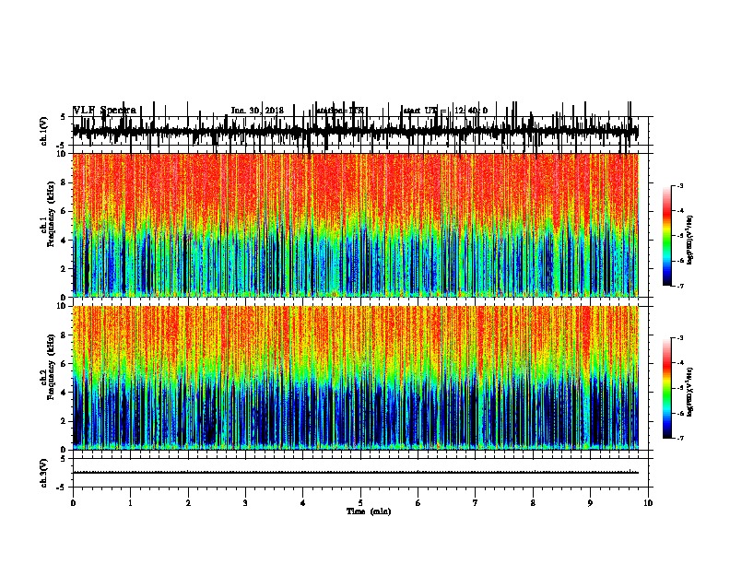Click the ch.2 colorbar log(PSD) label

[x=690, y=392]
